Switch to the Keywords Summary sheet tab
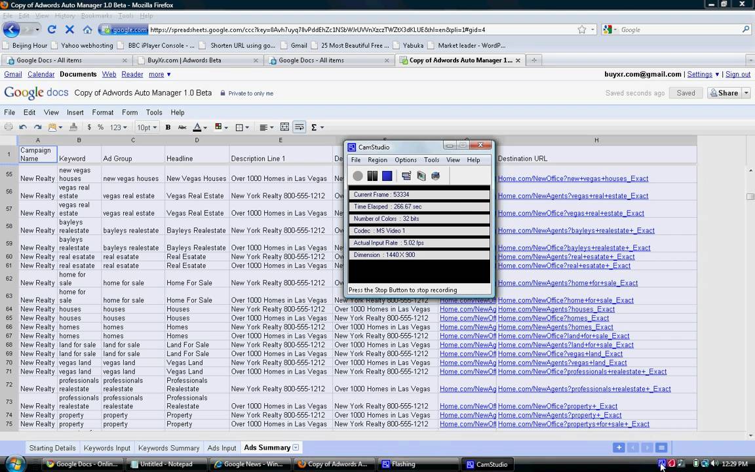 (x=168, y=448)
